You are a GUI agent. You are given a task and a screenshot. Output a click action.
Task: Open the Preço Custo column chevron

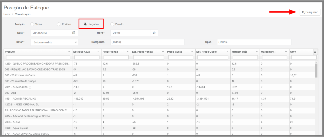(192, 52)
